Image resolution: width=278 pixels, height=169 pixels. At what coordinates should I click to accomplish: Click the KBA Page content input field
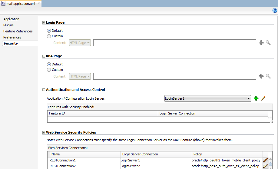click(175, 76)
